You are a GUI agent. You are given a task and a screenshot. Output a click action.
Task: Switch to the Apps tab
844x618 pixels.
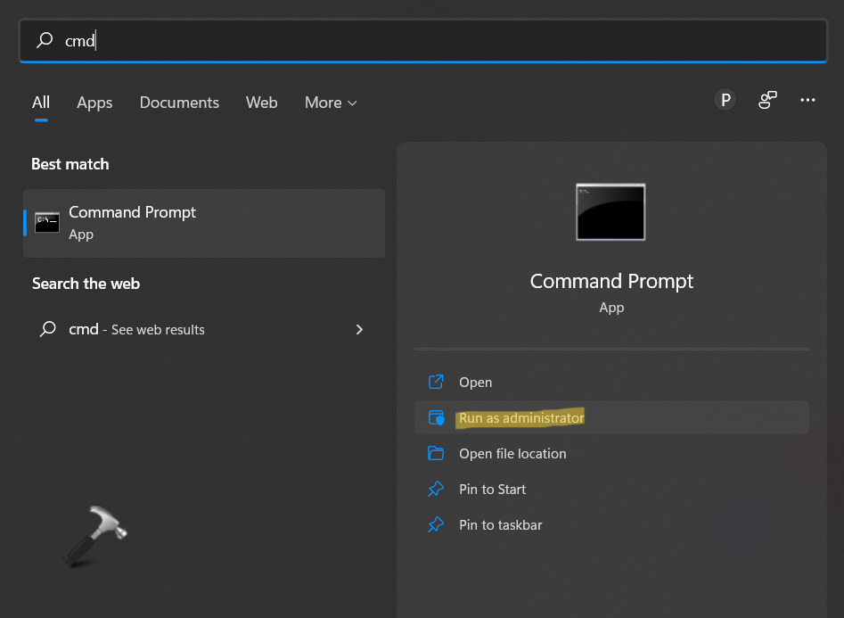pos(94,103)
